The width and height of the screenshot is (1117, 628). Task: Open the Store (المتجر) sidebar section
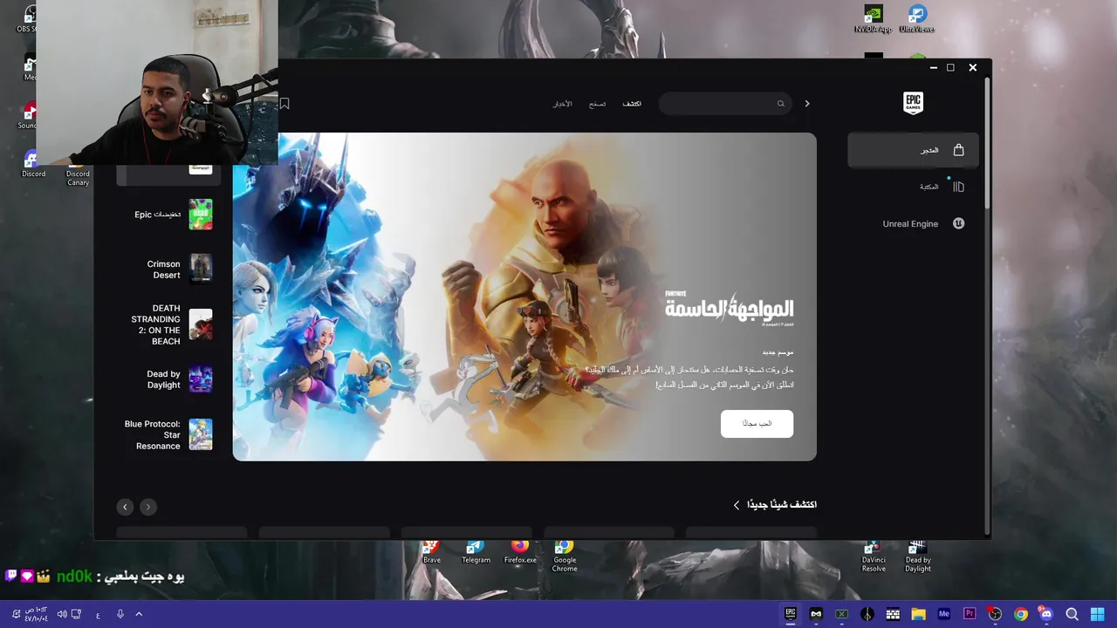[x=913, y=150]
